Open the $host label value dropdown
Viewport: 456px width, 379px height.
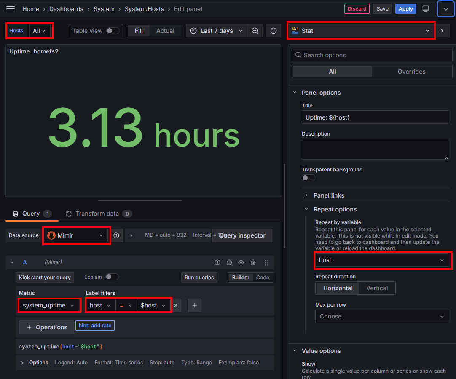pyautogui.click(x=153, y=305)
